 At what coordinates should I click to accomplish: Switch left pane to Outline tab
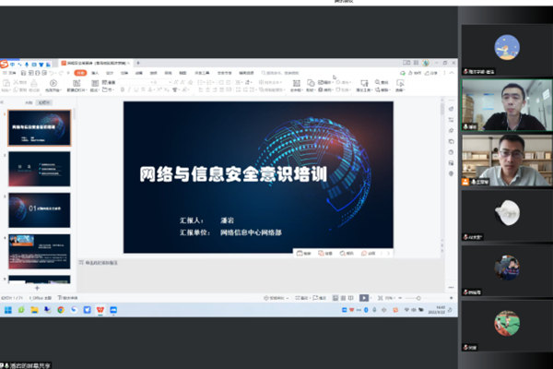(29, 102)
